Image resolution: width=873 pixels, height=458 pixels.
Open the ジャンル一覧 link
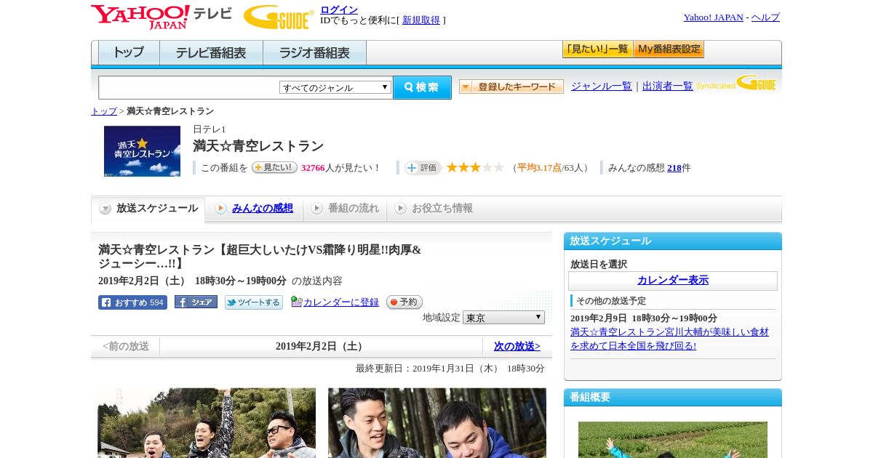(x=602, y=86)
